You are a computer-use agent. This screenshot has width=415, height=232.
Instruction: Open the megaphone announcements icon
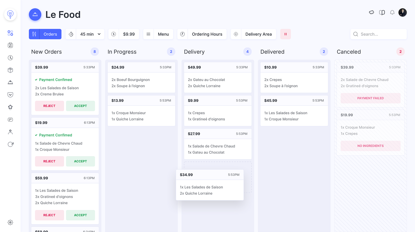tap(372, 12)
